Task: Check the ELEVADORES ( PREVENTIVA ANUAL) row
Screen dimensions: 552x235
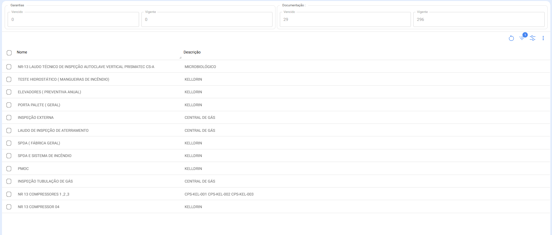Action: [x=9, y=92]
